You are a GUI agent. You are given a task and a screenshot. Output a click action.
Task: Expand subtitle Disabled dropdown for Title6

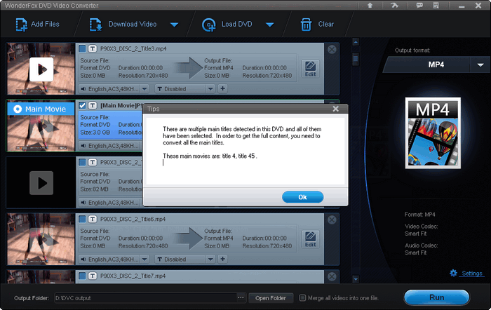pos(210,260)
